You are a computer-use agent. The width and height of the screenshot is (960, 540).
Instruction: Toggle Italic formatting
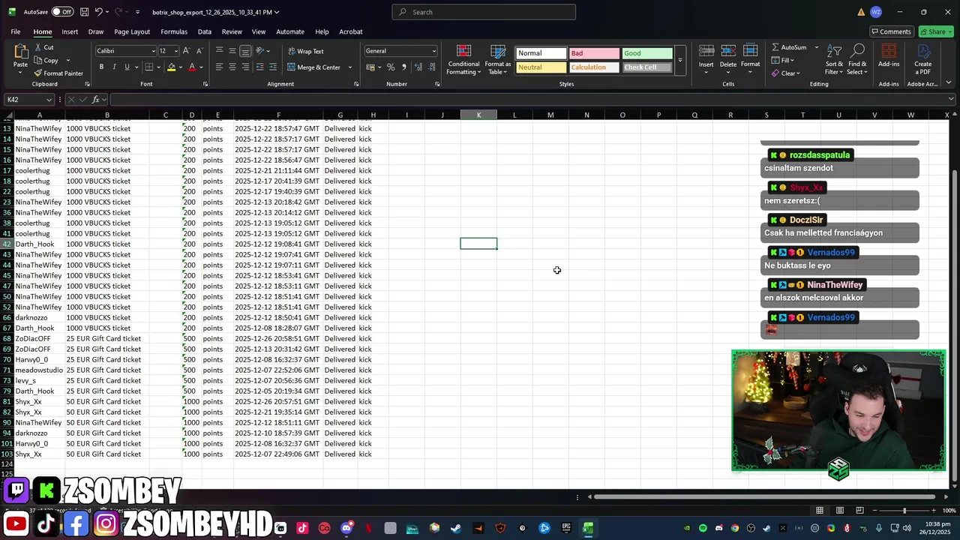pos(114,67)
